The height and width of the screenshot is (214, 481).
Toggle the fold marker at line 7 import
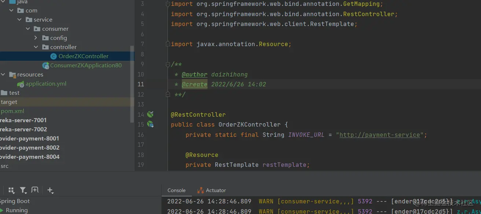(x=168, y=44)
